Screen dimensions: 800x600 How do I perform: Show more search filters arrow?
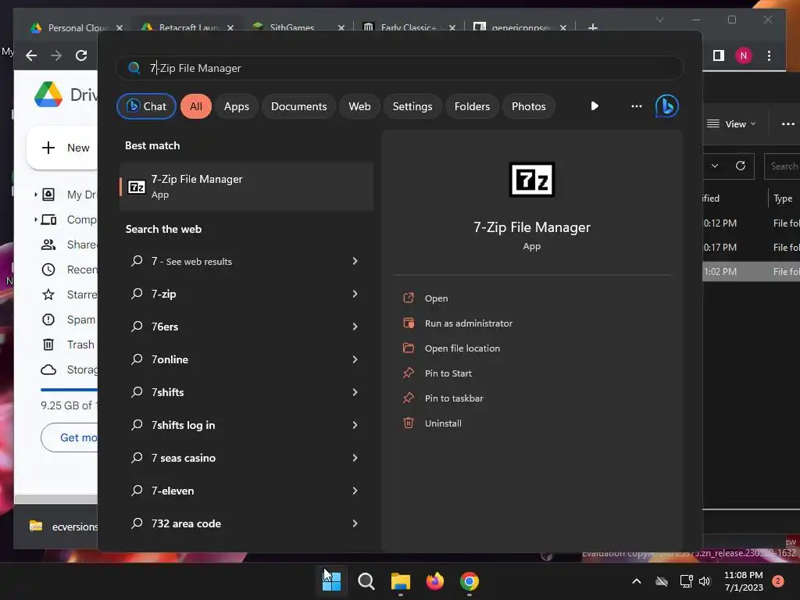[595, 106]
